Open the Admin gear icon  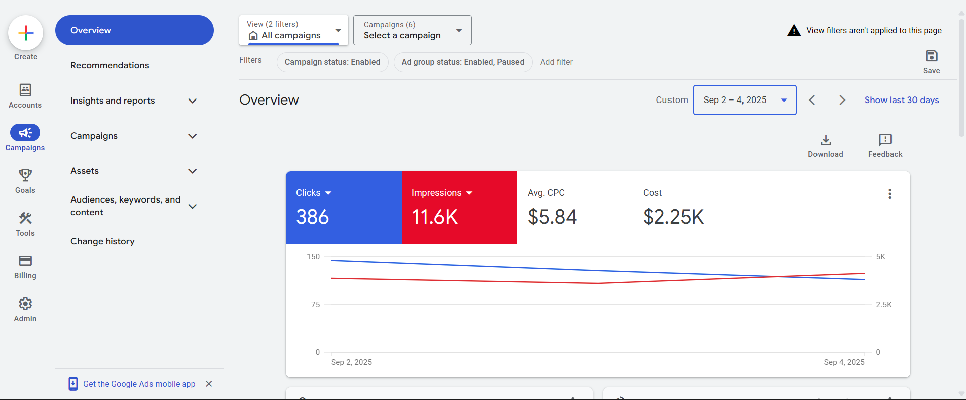coord(25,304)
